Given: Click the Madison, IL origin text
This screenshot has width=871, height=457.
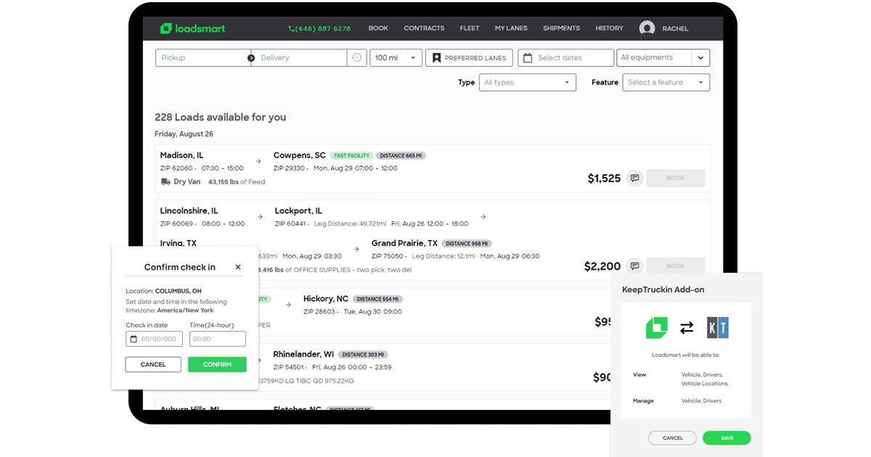Looking at the screenshot, I should coord(181,155).
